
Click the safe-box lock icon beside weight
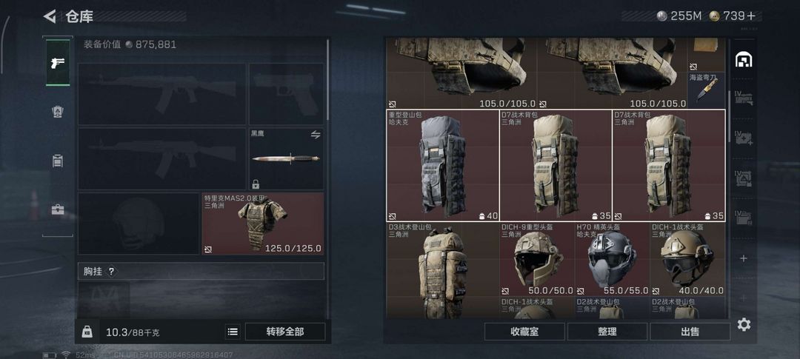pyautogui.click(x=87, y=332)
